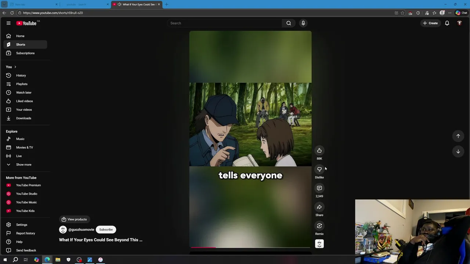Open Liked videos

[25, 101]
